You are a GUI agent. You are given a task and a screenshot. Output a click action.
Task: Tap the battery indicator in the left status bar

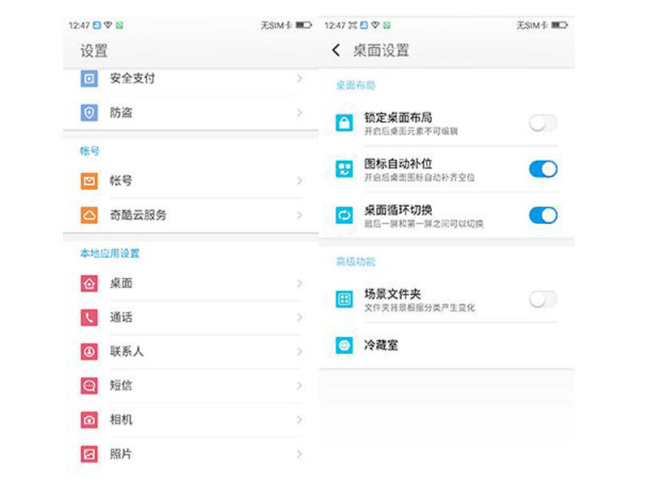tap(304, 26)
